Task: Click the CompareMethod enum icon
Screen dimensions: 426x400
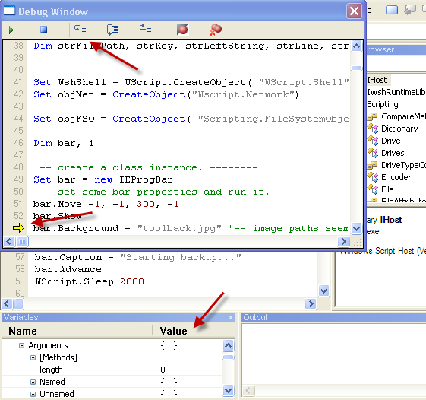Action: click(373, 116)
